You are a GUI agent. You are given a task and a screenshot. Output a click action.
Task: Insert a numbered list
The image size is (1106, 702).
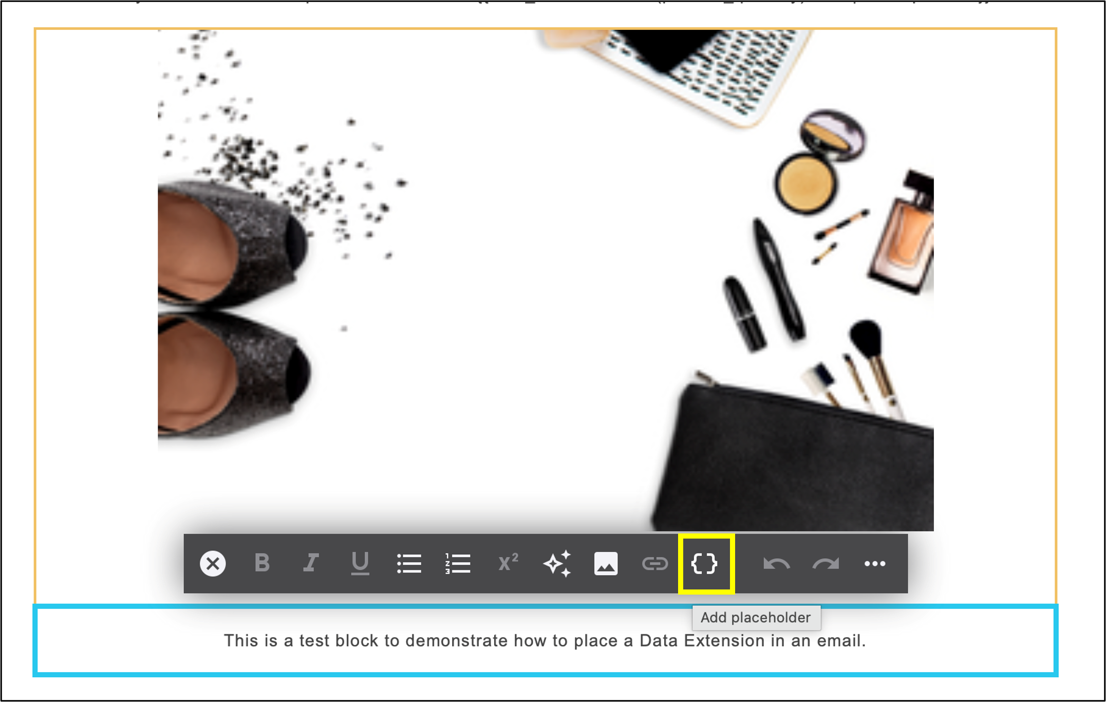[458, 564]
